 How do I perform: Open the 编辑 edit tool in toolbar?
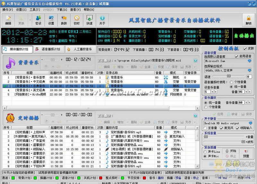(8, 20)
